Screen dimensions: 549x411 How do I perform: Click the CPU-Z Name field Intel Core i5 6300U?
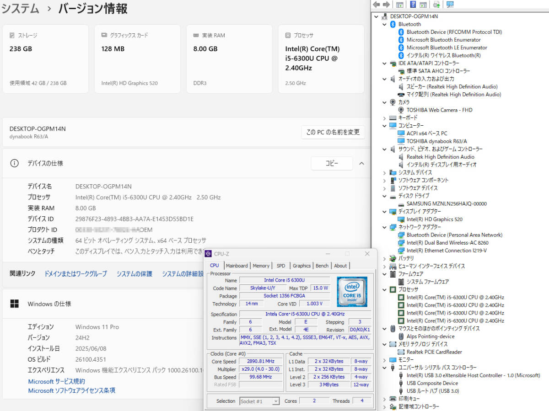[x=285, y=280]
